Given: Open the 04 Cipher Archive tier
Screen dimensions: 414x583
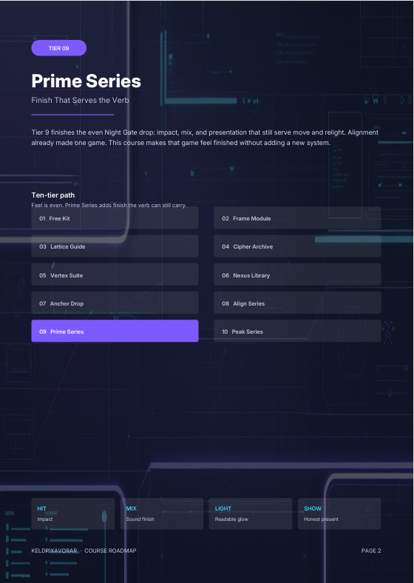Looking at the screenshot, I should [x=297, y=246].
